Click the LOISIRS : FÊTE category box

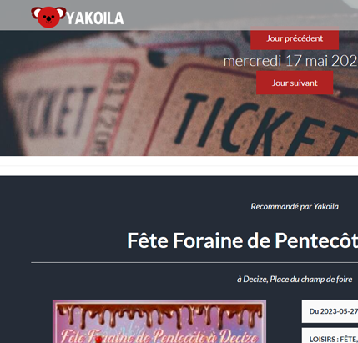tap(330, 335)
